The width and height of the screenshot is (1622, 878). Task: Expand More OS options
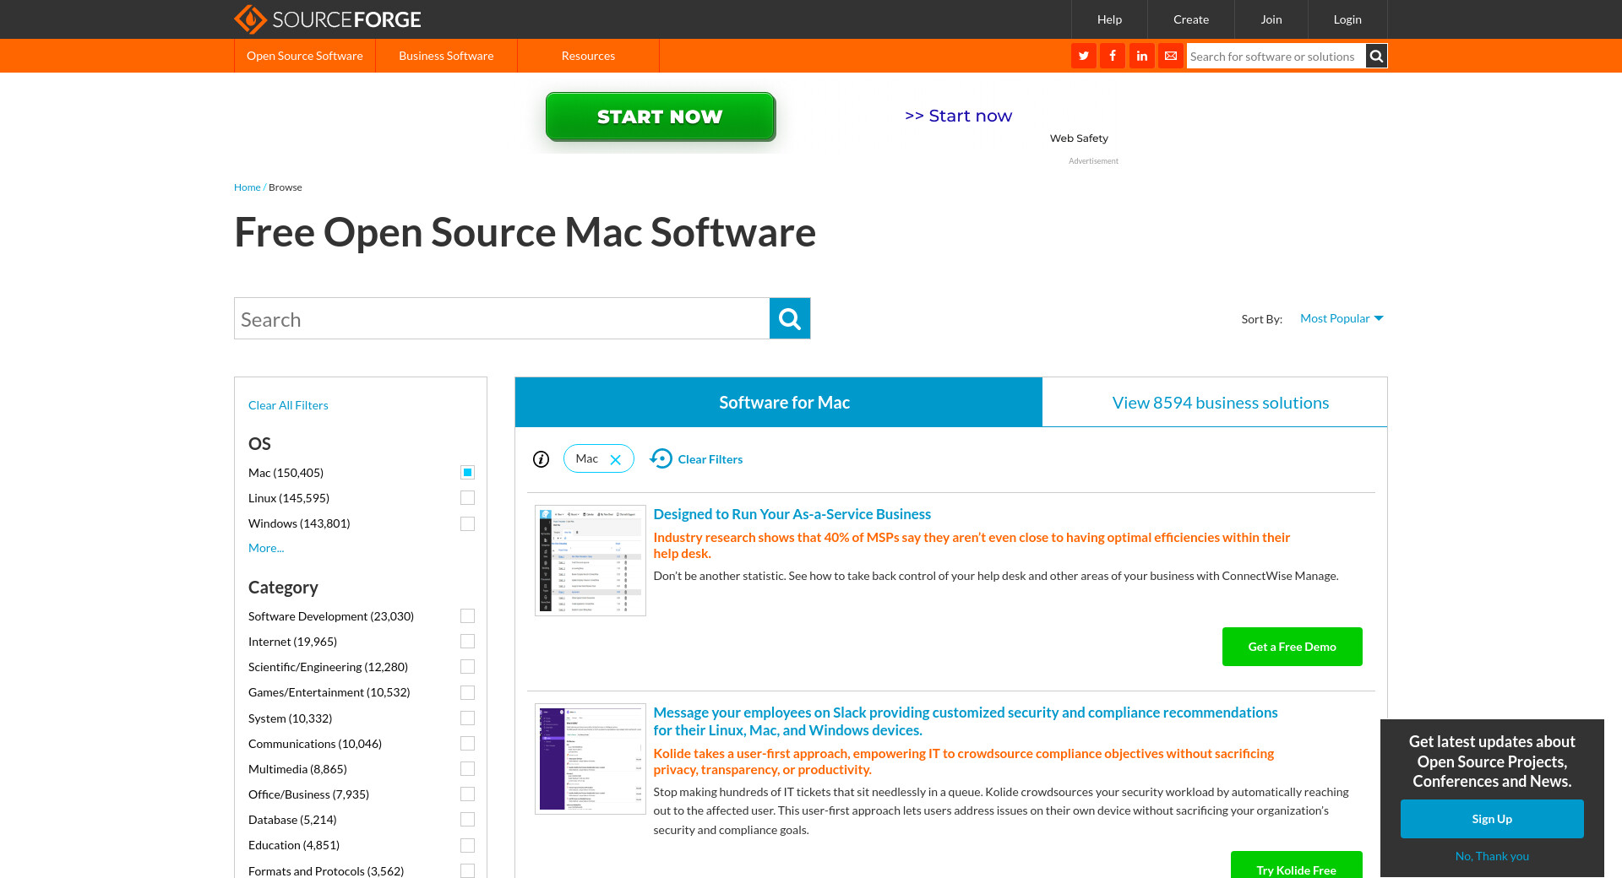coord(266,548)
